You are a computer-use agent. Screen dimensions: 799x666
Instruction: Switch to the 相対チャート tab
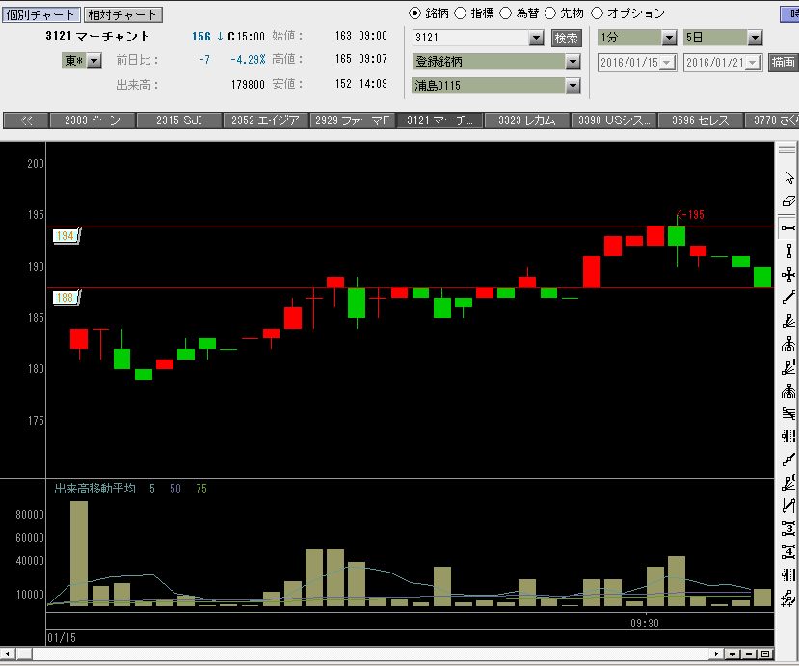pos(122,14)
